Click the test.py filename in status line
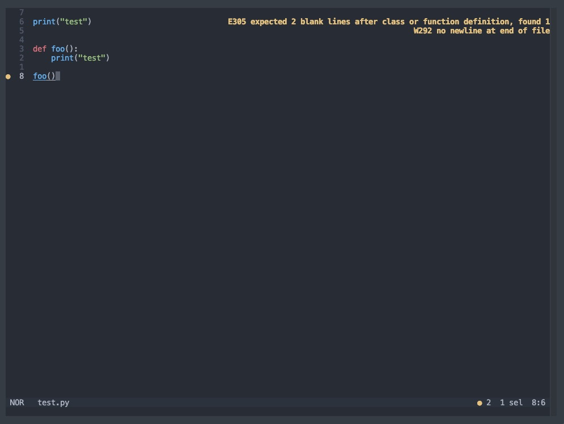Image resolution: width=564 pixels, height=424 pixels. click(x=53, y=403)
